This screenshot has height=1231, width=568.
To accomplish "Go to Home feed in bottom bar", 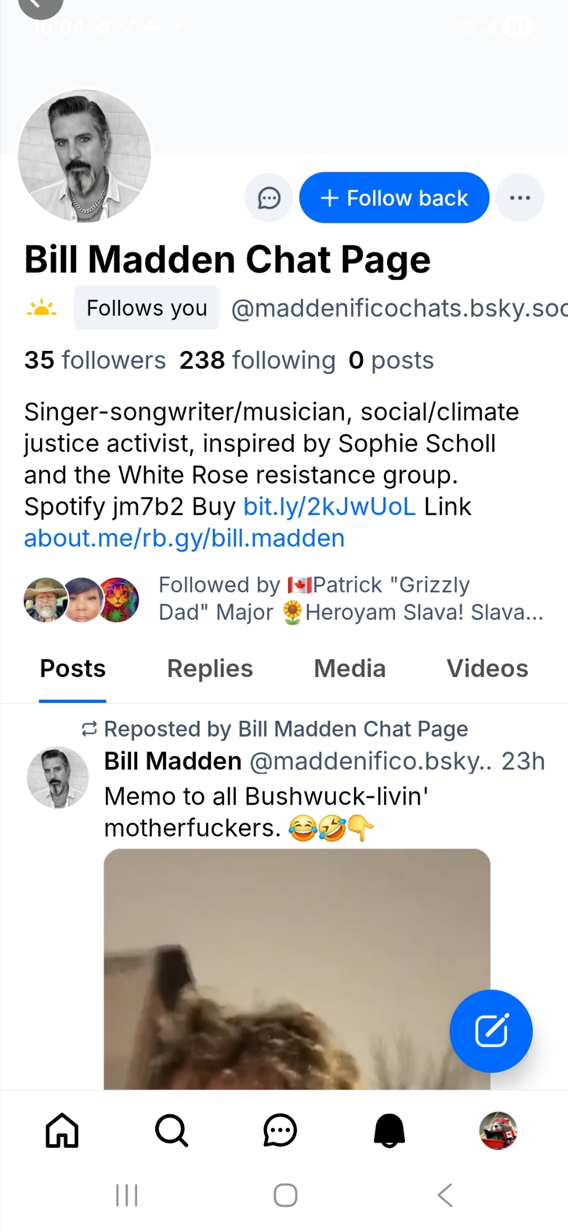I will [x=62, y=1131].
